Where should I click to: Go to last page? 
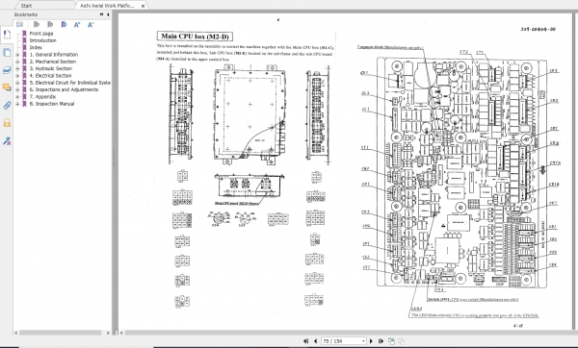[x=381, y=341]
